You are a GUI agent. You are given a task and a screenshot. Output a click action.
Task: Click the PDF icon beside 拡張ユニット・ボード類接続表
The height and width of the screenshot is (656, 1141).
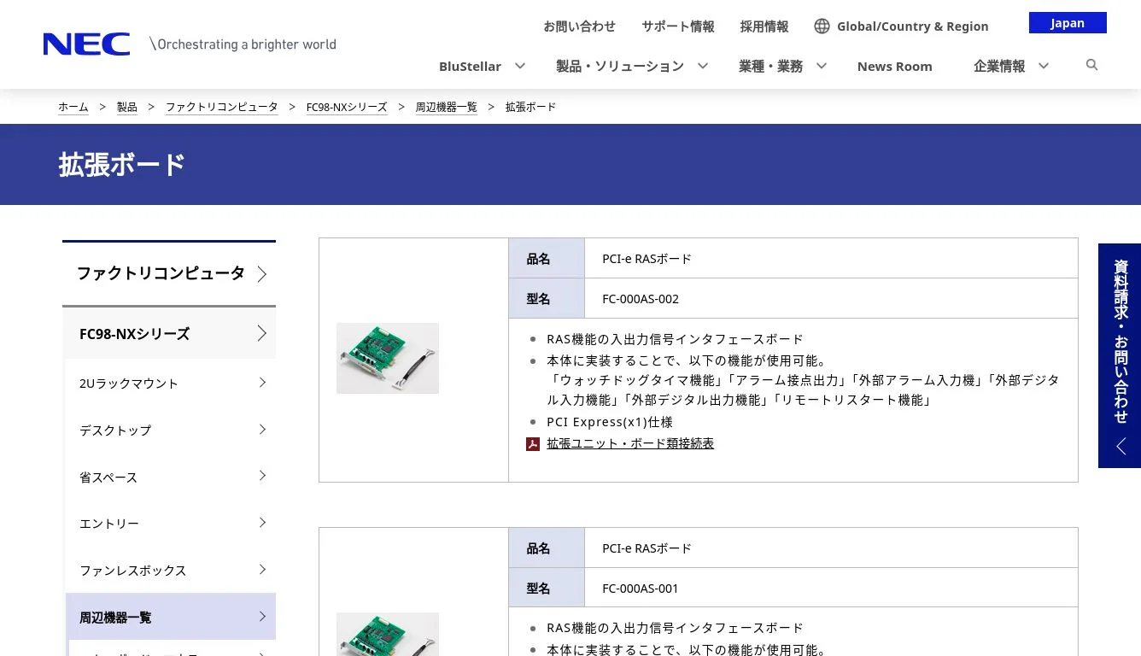pyautogui.click(x=533, y=444)
